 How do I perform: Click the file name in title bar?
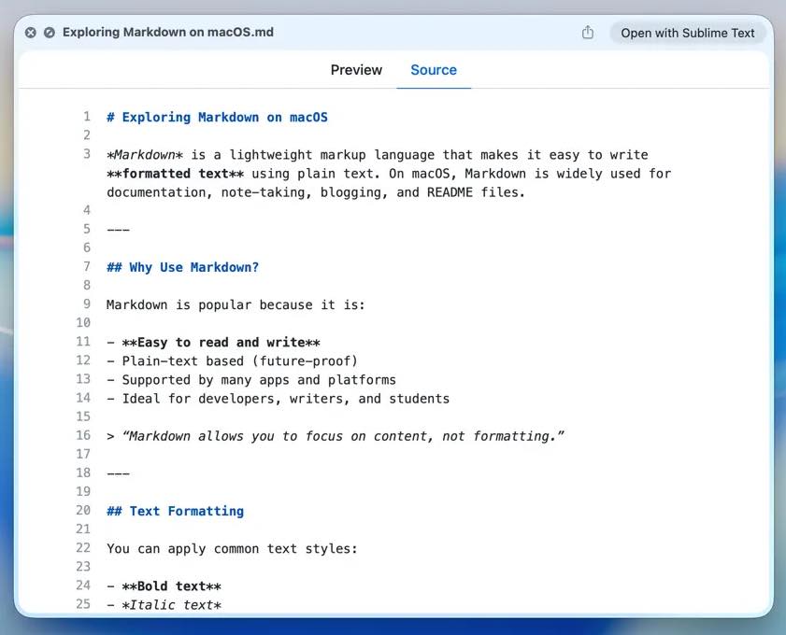tap(167, 33)
